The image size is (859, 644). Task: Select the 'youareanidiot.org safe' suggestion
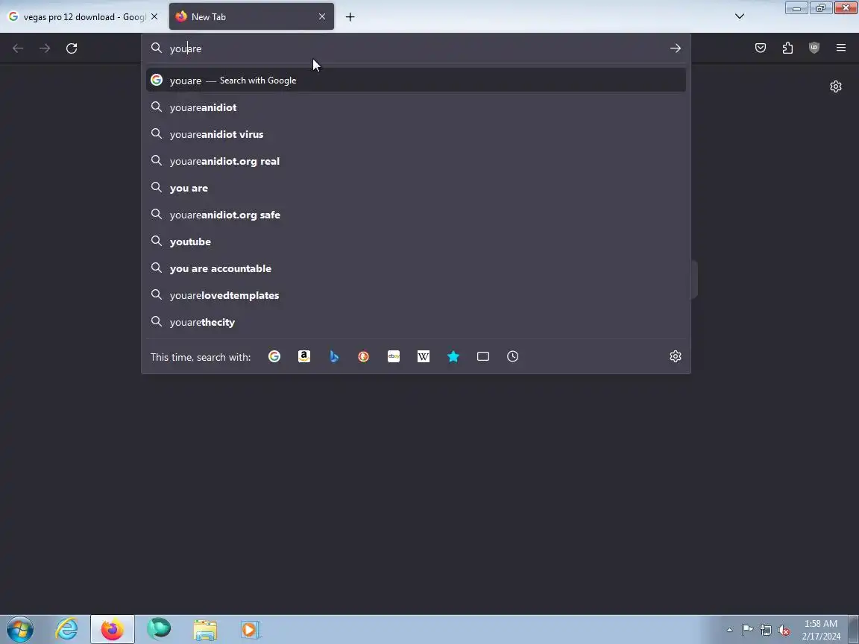point(416,215)
